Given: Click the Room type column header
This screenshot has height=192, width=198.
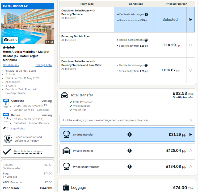Looking at the screenshot, I should pos(87,4).
